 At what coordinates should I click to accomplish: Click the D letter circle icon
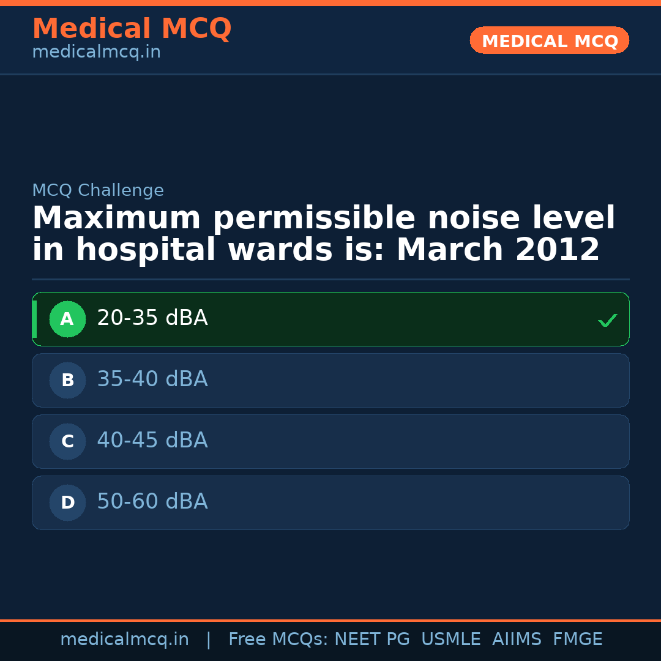point(67,502)
